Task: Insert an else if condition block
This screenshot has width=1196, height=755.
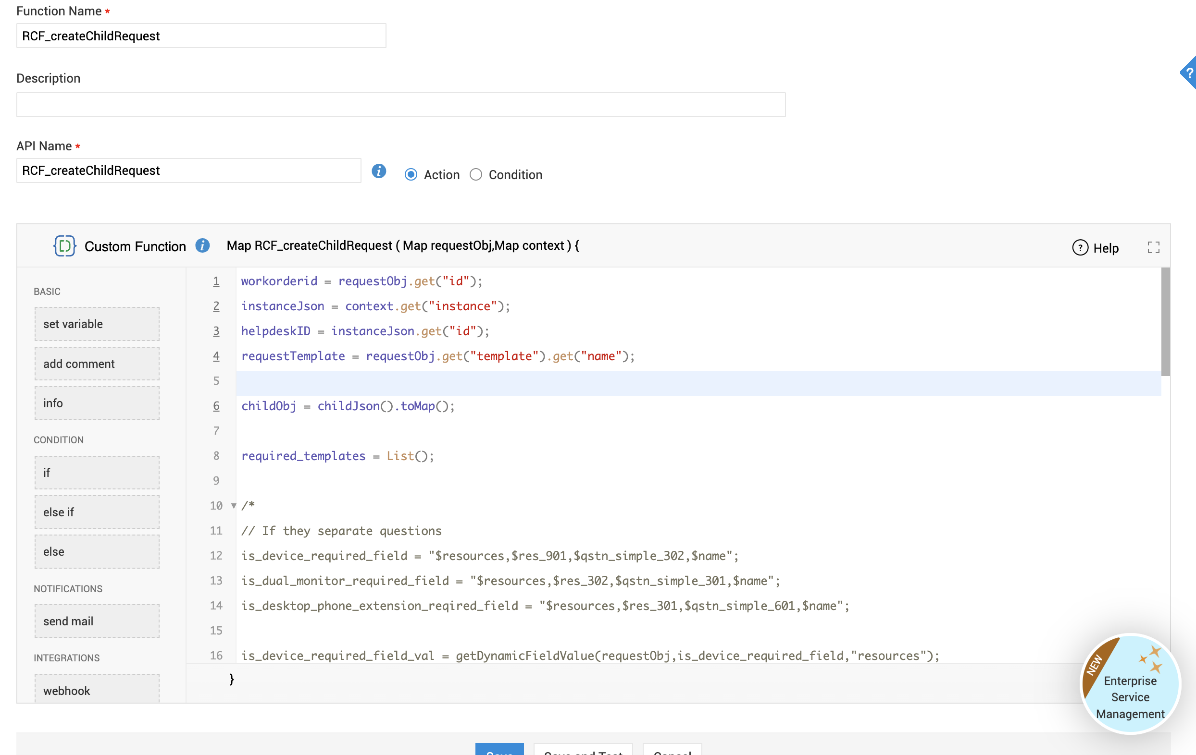Action: 97,512
